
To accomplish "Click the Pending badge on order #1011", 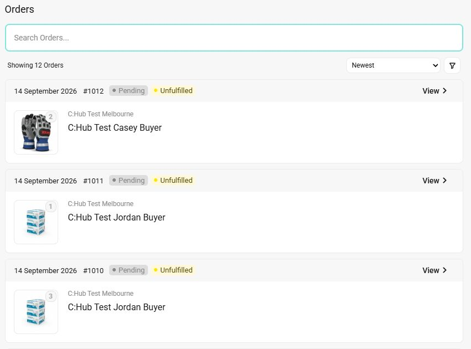I will (129, 180).
